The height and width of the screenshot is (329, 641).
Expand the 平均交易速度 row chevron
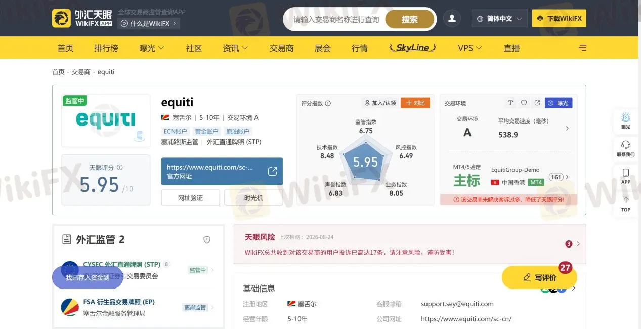567,129
